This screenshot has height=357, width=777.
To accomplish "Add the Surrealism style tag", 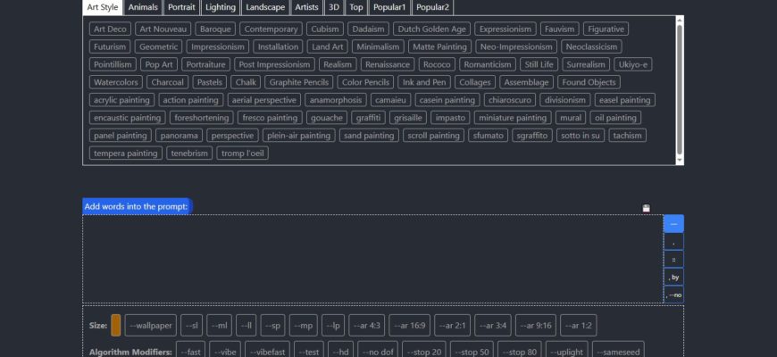I will (x=586, y=64).
